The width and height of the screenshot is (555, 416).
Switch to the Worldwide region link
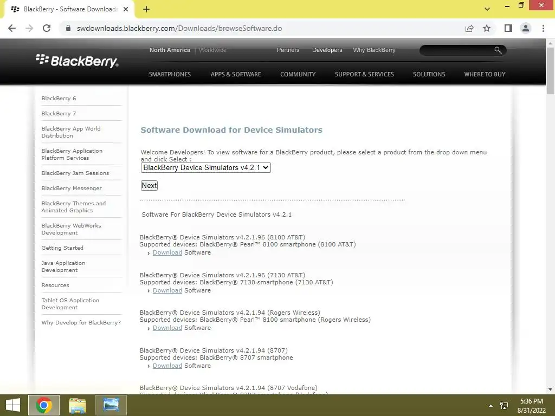click(x=212, y=50)
